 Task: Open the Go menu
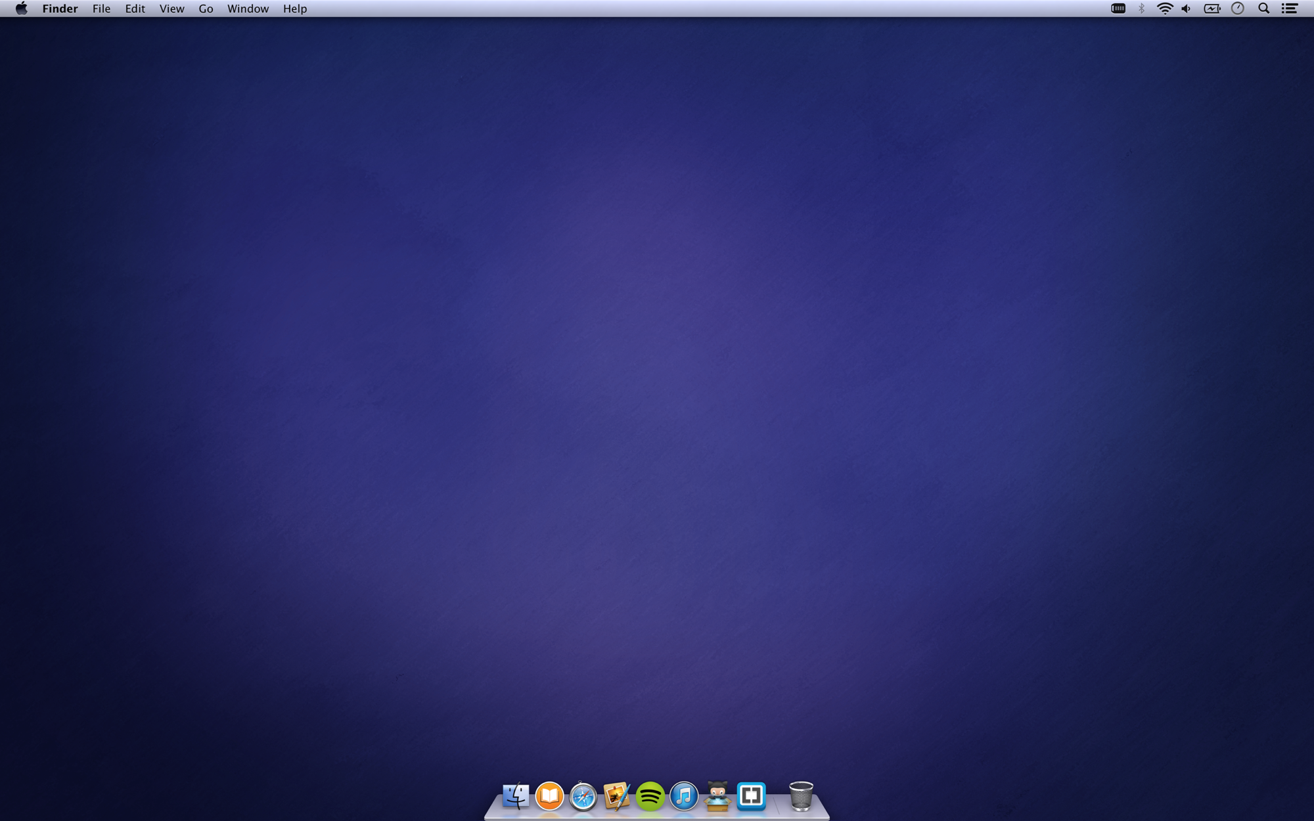(206, 9)
